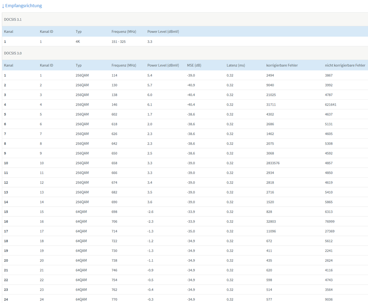Click the 770 frequency value in channel 24
The width and height of the screenshot is (368, 303).
[x=115, y=300]
